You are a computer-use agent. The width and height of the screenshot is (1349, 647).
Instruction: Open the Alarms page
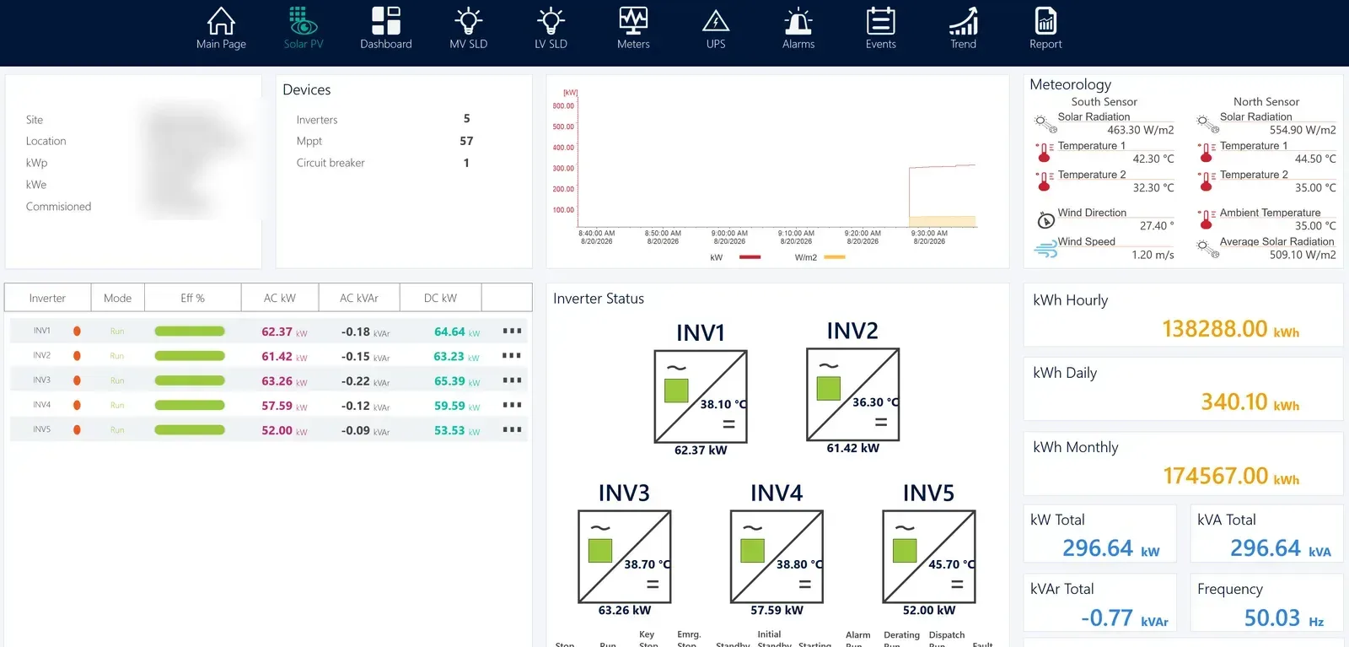point(798,28)
